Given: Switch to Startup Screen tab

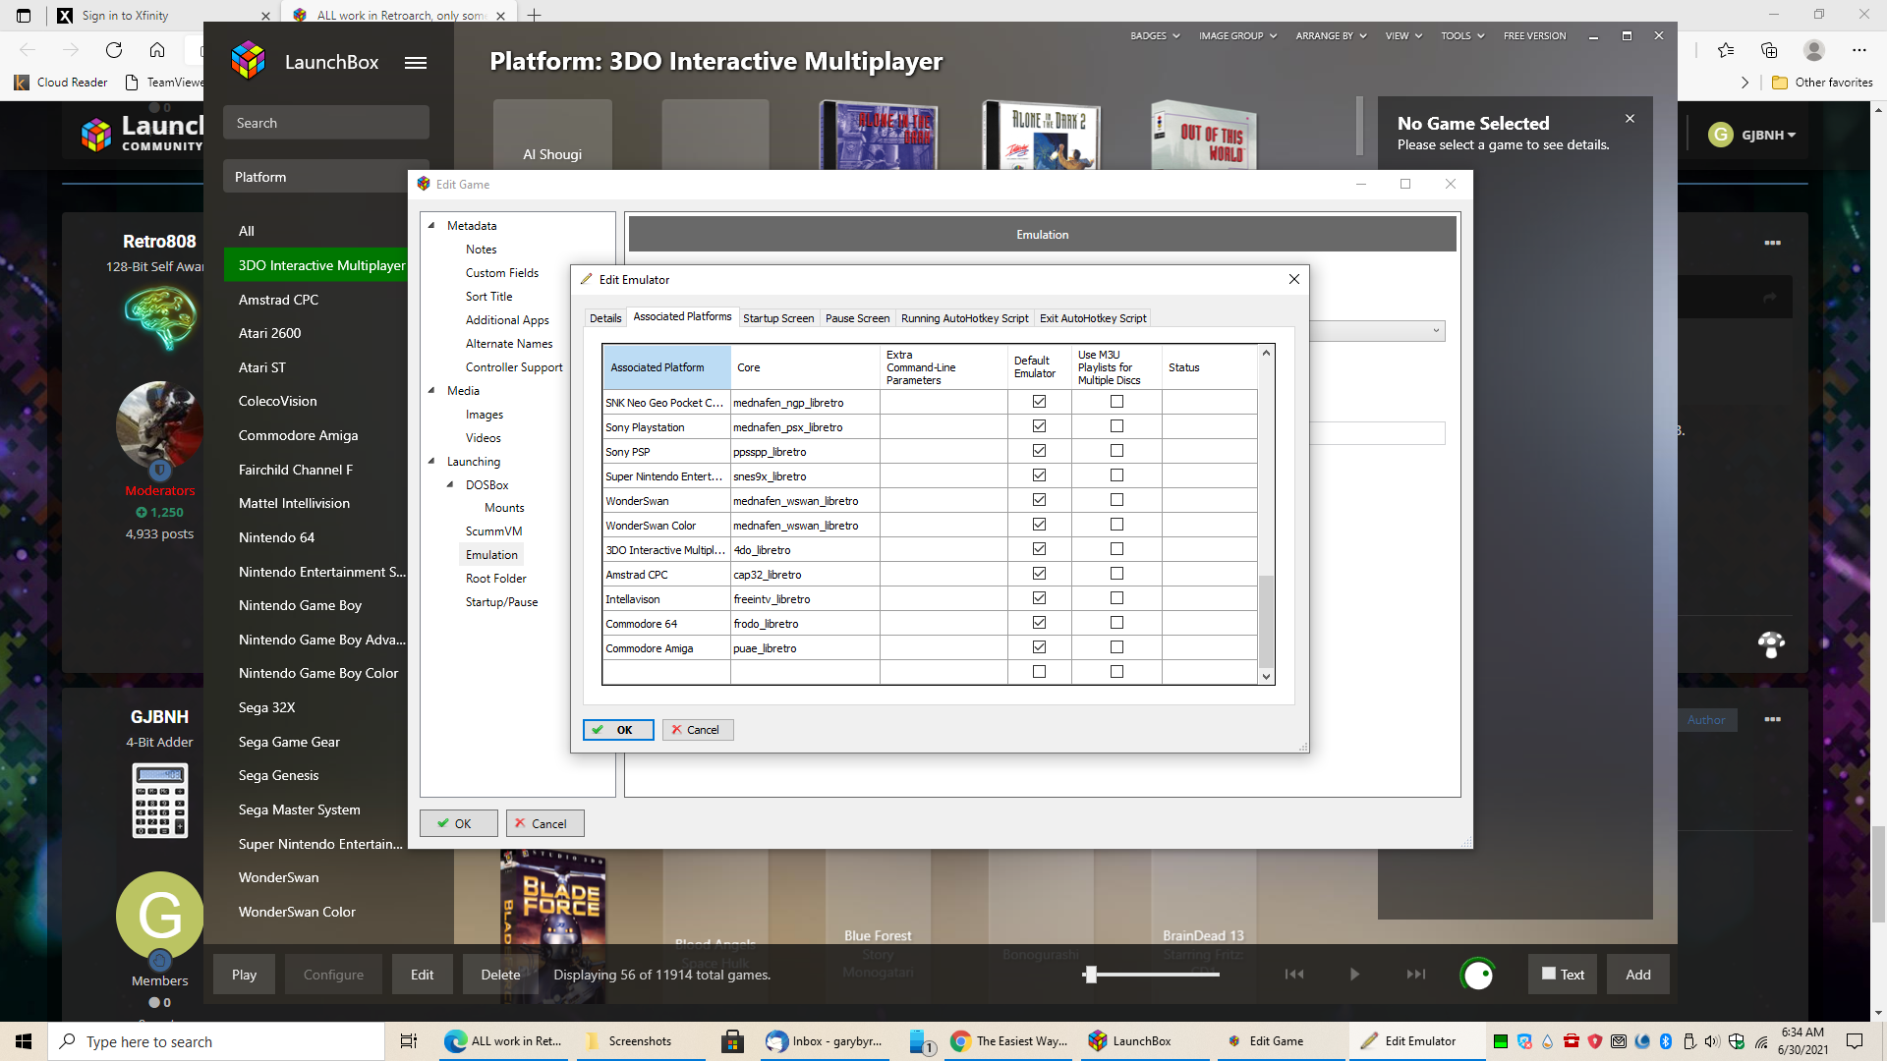Looking at the screenshot, I should pyautogui.click(x=778, y=318).
